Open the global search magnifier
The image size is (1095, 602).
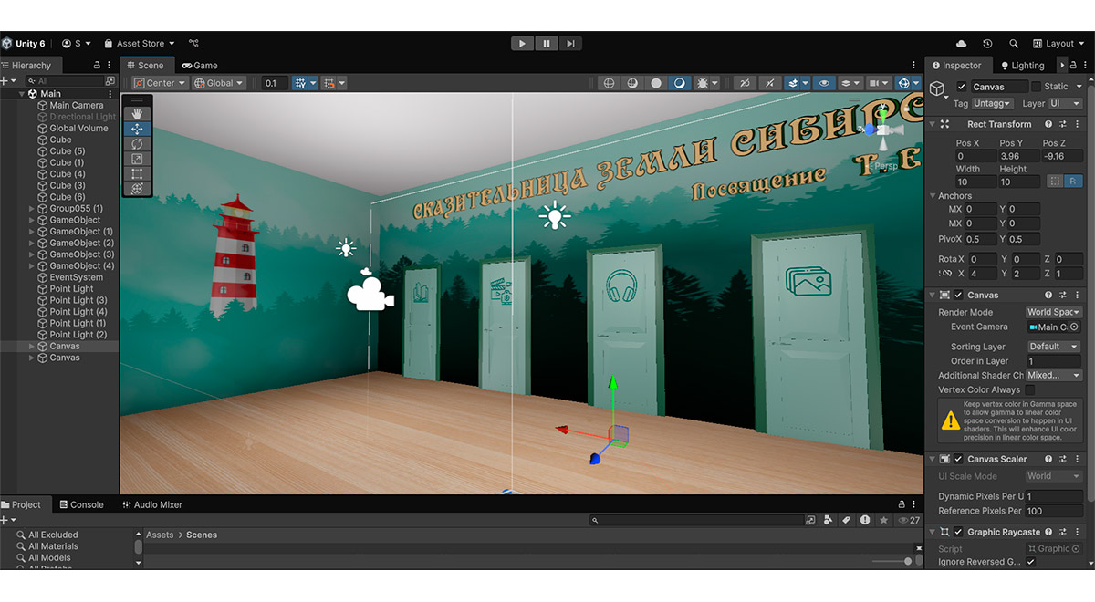coord(1014,44)
